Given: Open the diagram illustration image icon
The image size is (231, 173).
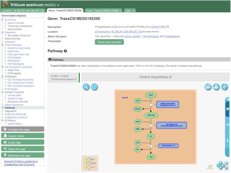Looking at the screenshot, I should (208, 87).
